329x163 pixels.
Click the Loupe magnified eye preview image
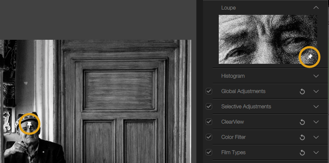268,39
